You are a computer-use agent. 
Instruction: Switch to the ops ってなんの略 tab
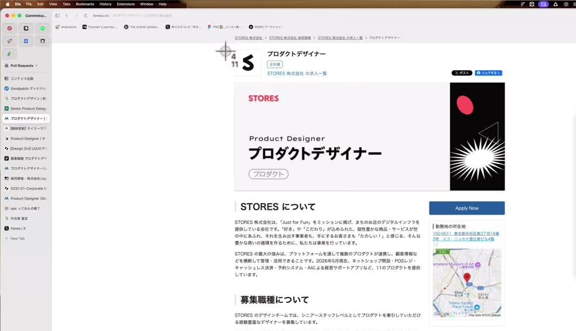coord(26,208)
